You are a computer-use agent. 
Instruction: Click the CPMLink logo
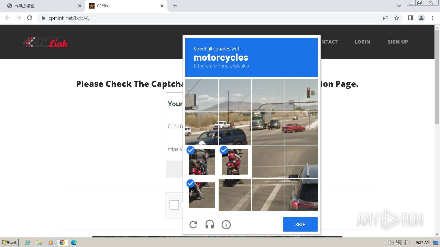pyautogui.click(x=45, y=42)
